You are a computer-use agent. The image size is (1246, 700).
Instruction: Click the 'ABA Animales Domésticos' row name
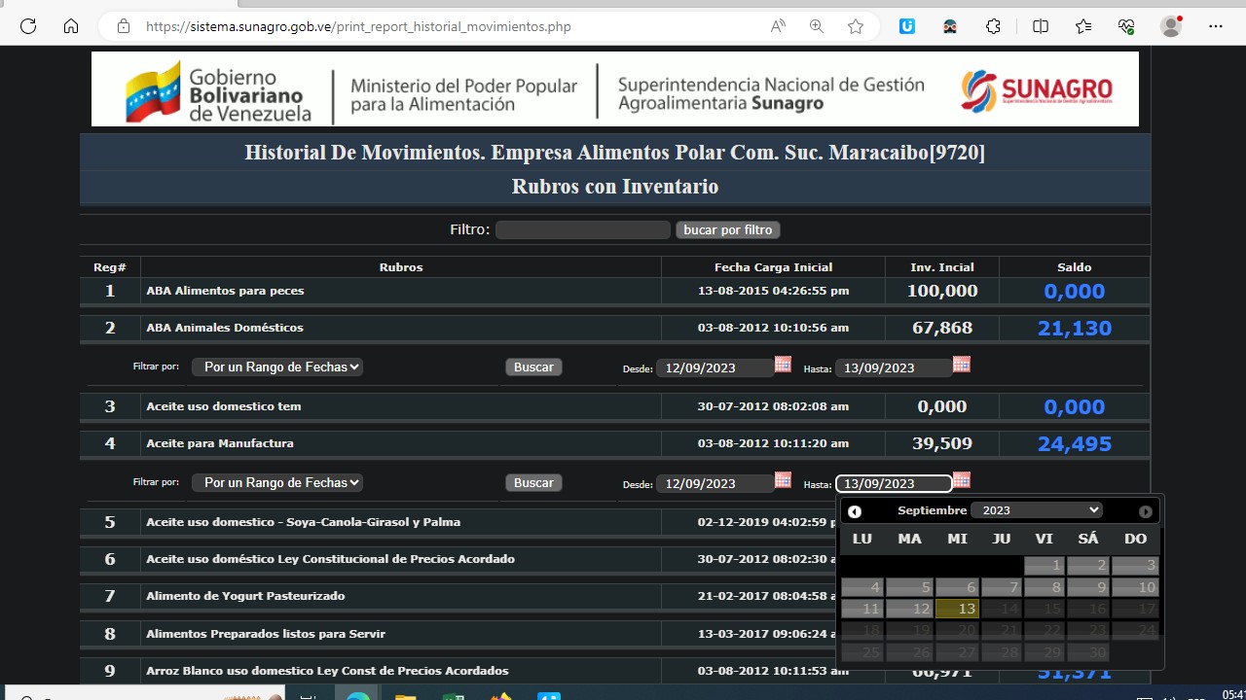pos(225,328)
